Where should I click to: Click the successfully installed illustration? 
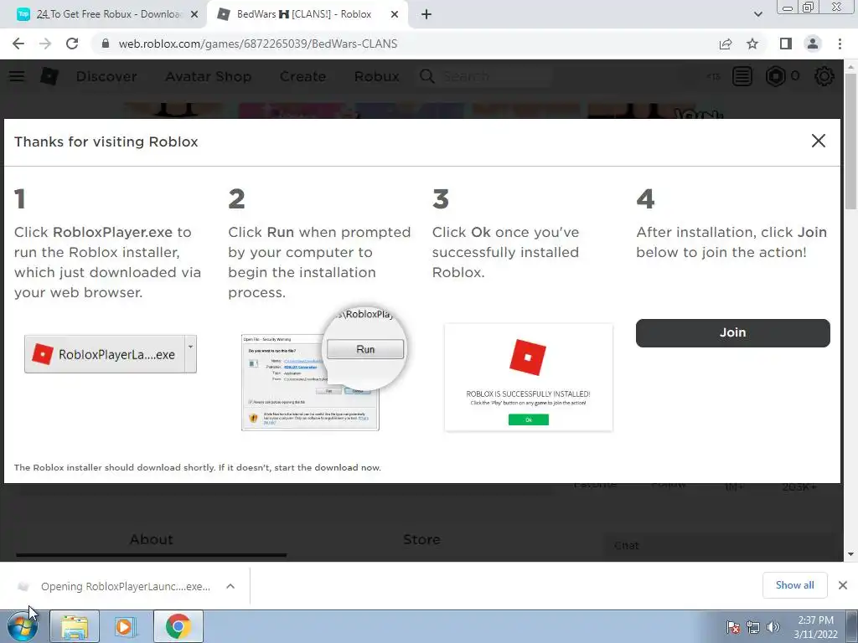pos(528,377)
